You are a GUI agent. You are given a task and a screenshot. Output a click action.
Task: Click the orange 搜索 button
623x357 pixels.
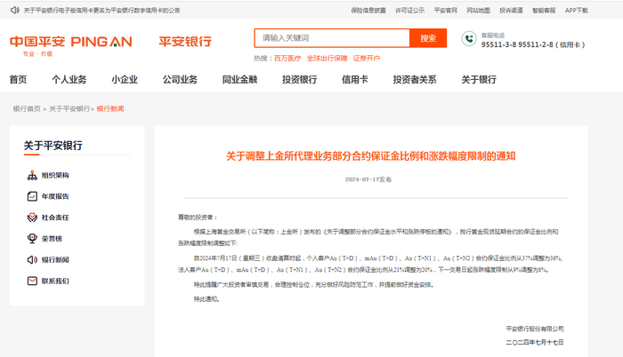coord(428,38)
